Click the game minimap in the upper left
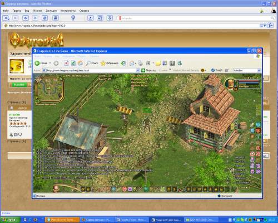This screenshot has width=278, height=223. click(x=49, y=89)
